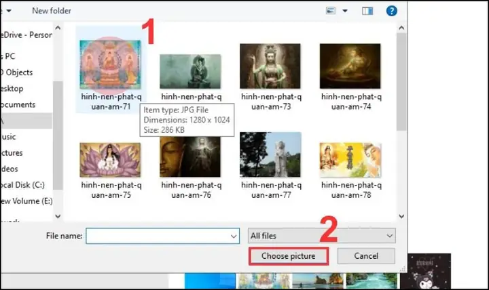
Task: Select blue Windows background thumbnail below dialog
Action: coord(210,281)
